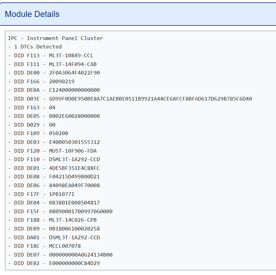Click the DID F18C value MCCL007078
The height and width of the screenshot is (275, 276).
point(45,246)
